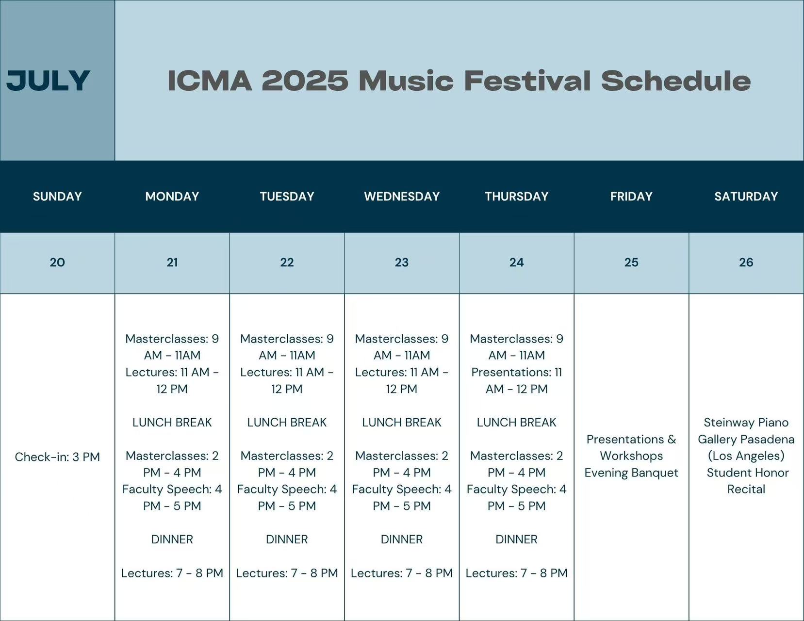Select date cell 22
Image resolution: width=804 pixels, height=621 pixels.
click(x=287, y=262)
